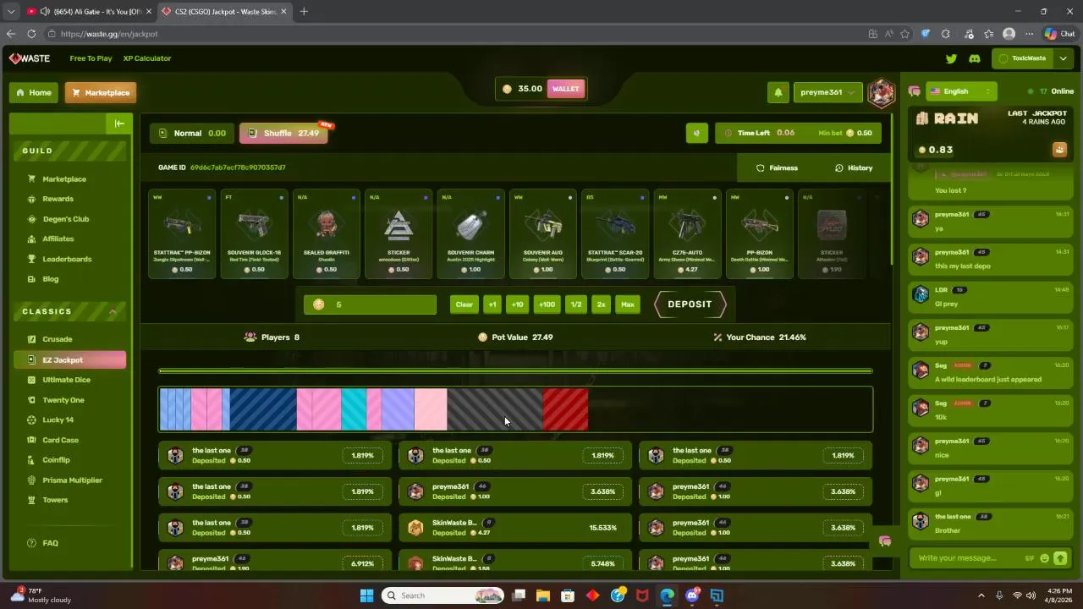This screenshot has height=609, width=1083.
Task: Add +10 to bet amount
Action: [x=517, y=304]
